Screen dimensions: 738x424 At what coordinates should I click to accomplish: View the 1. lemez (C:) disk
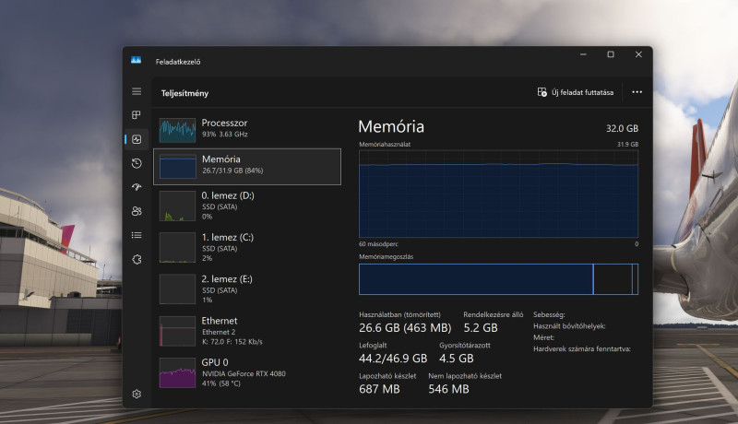coord(249,247)
